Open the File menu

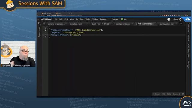56,19
